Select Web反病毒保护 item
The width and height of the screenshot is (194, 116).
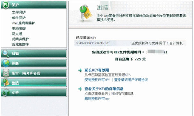(x=24, y=23)
